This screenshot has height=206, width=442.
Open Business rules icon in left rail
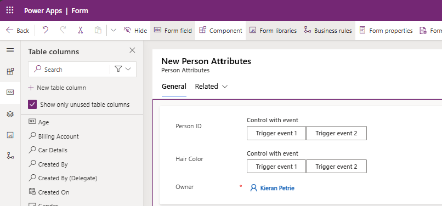pos(10,156)
